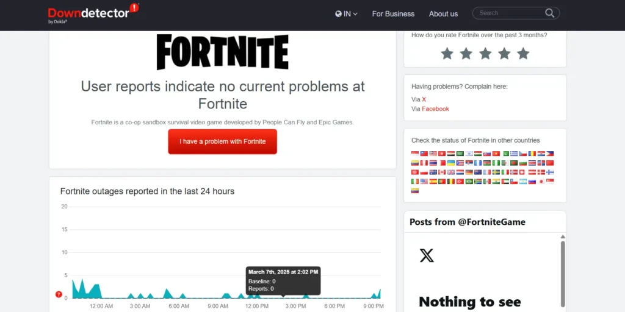
Task: Select the Saudi Arabia flag
Action: pos(460,154)
